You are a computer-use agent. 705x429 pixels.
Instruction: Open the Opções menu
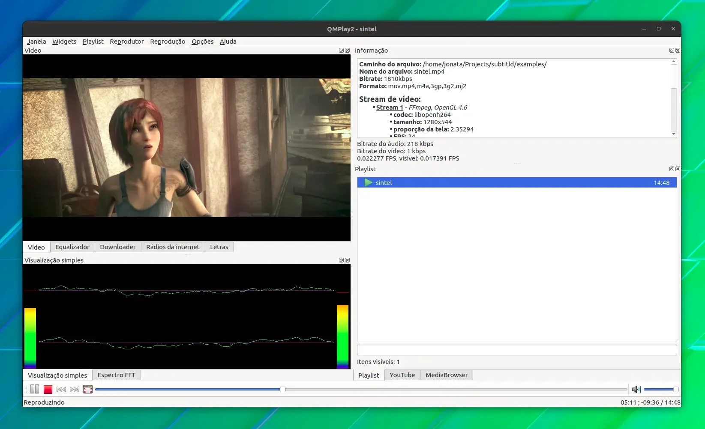pos(202,42)
